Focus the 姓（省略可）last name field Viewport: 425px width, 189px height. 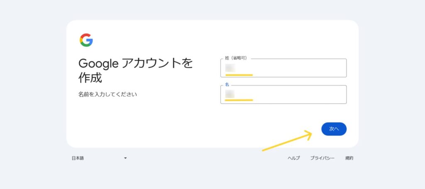point(283,68)
